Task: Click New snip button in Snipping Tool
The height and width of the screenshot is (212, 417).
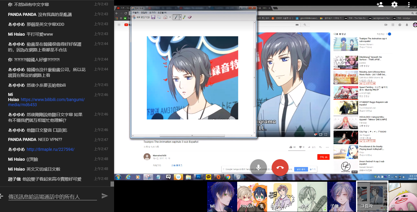Action: point(141,17)
